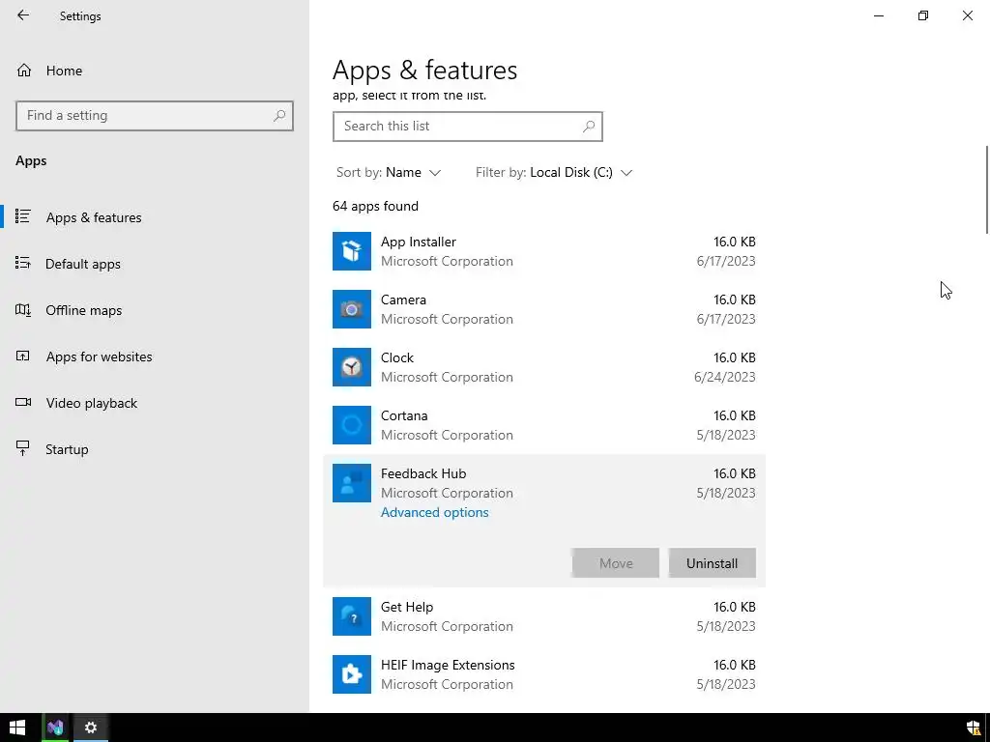This screenshot has height=742, width=990.
Task: Select the App Installer icon
Action: pos(352,251)
